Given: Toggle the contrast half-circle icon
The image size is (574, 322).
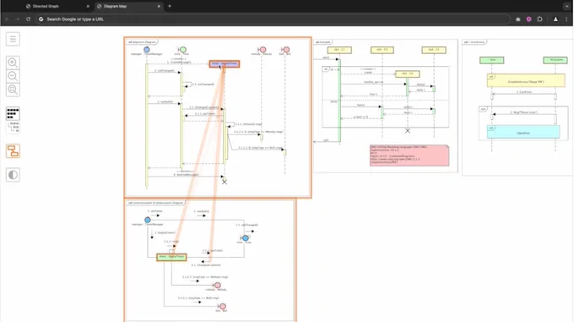Looking at the screenshot, I should coord(13,175).
